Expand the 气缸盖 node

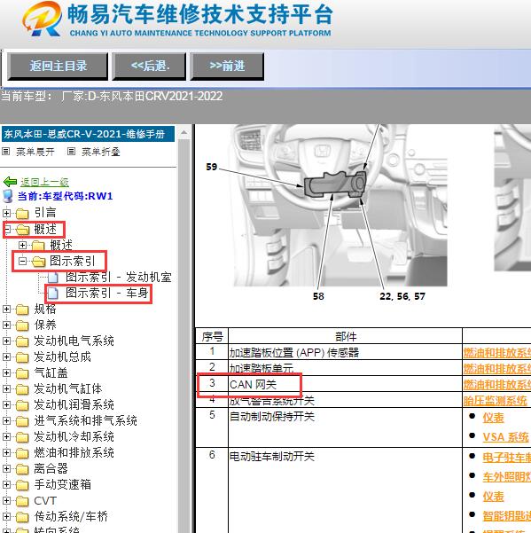6,372
